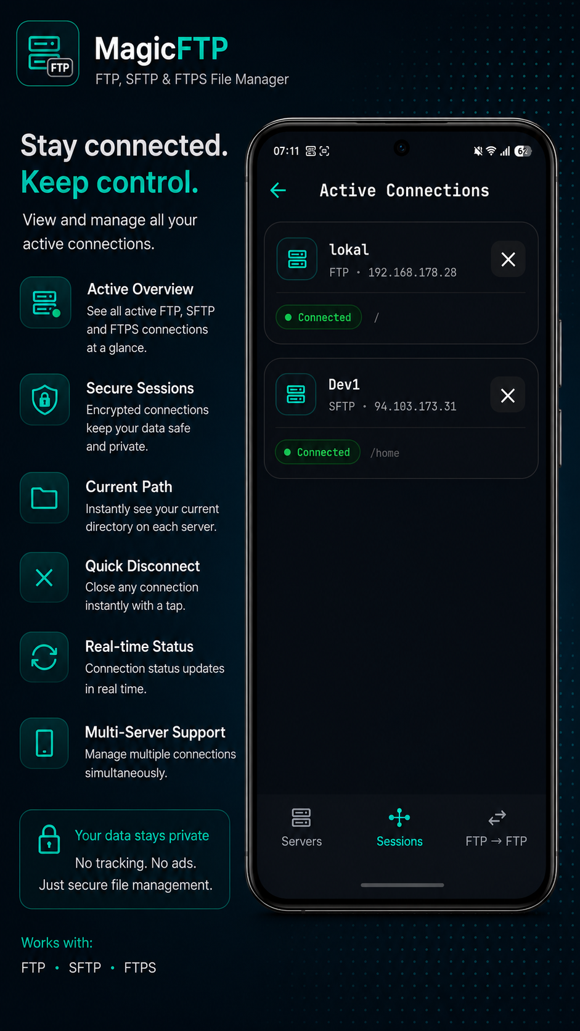Tap the Wi-Fi icon in status bar
The width and height of the screenshot is (580, 1031).
click(x=491, y=151)
